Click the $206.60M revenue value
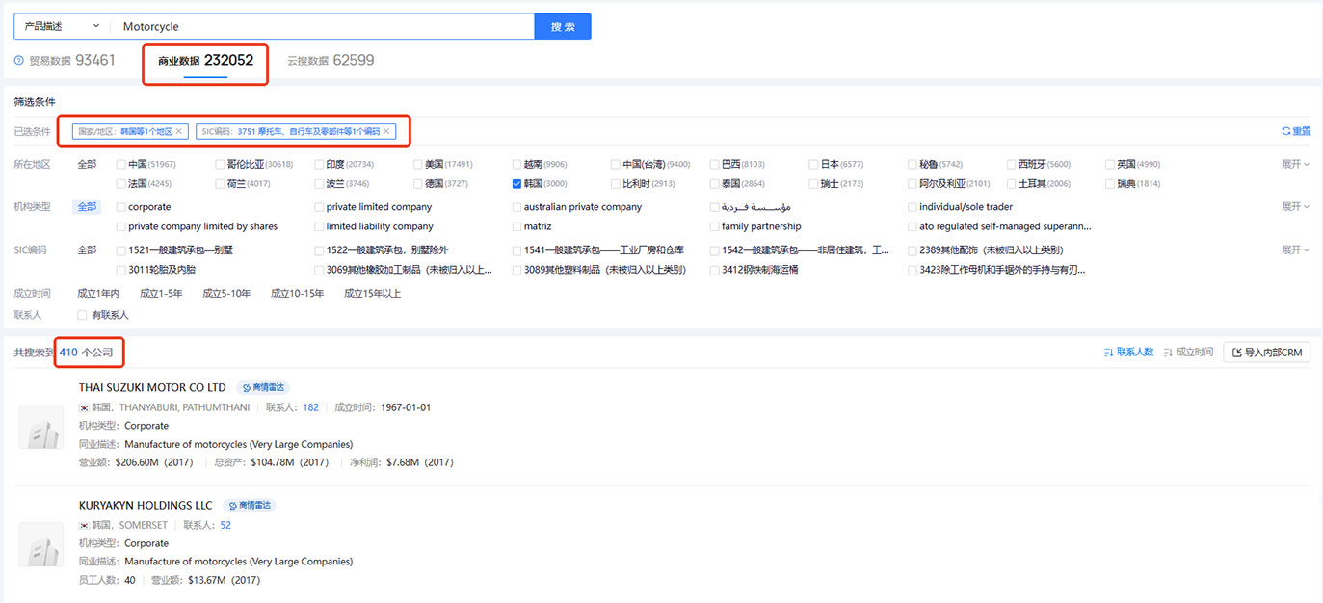Image resolution: width=1323 pixels, height=603 pixels. pyautogui.click(x=136, y=462)
